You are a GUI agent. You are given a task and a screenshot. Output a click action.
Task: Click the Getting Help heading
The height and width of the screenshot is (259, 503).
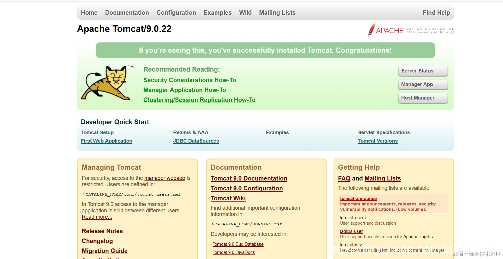(x=359, y=167)
